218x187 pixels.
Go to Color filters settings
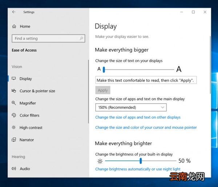point(48,115)
